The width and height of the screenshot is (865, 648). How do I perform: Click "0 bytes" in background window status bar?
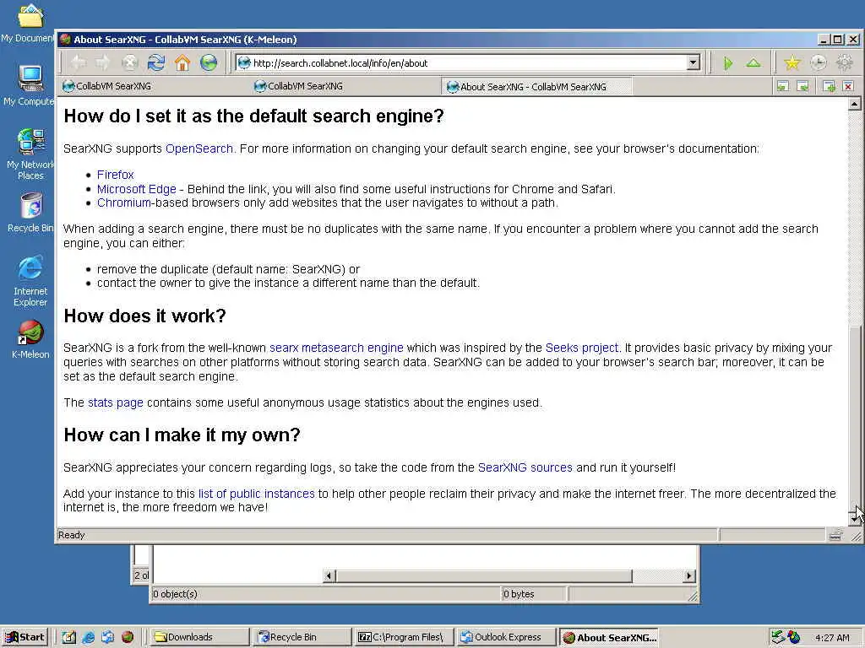pos(519,594)
